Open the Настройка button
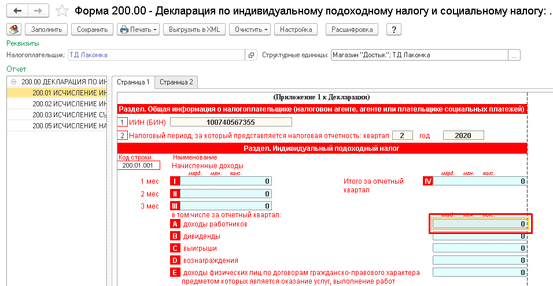 tap(296, 29)
